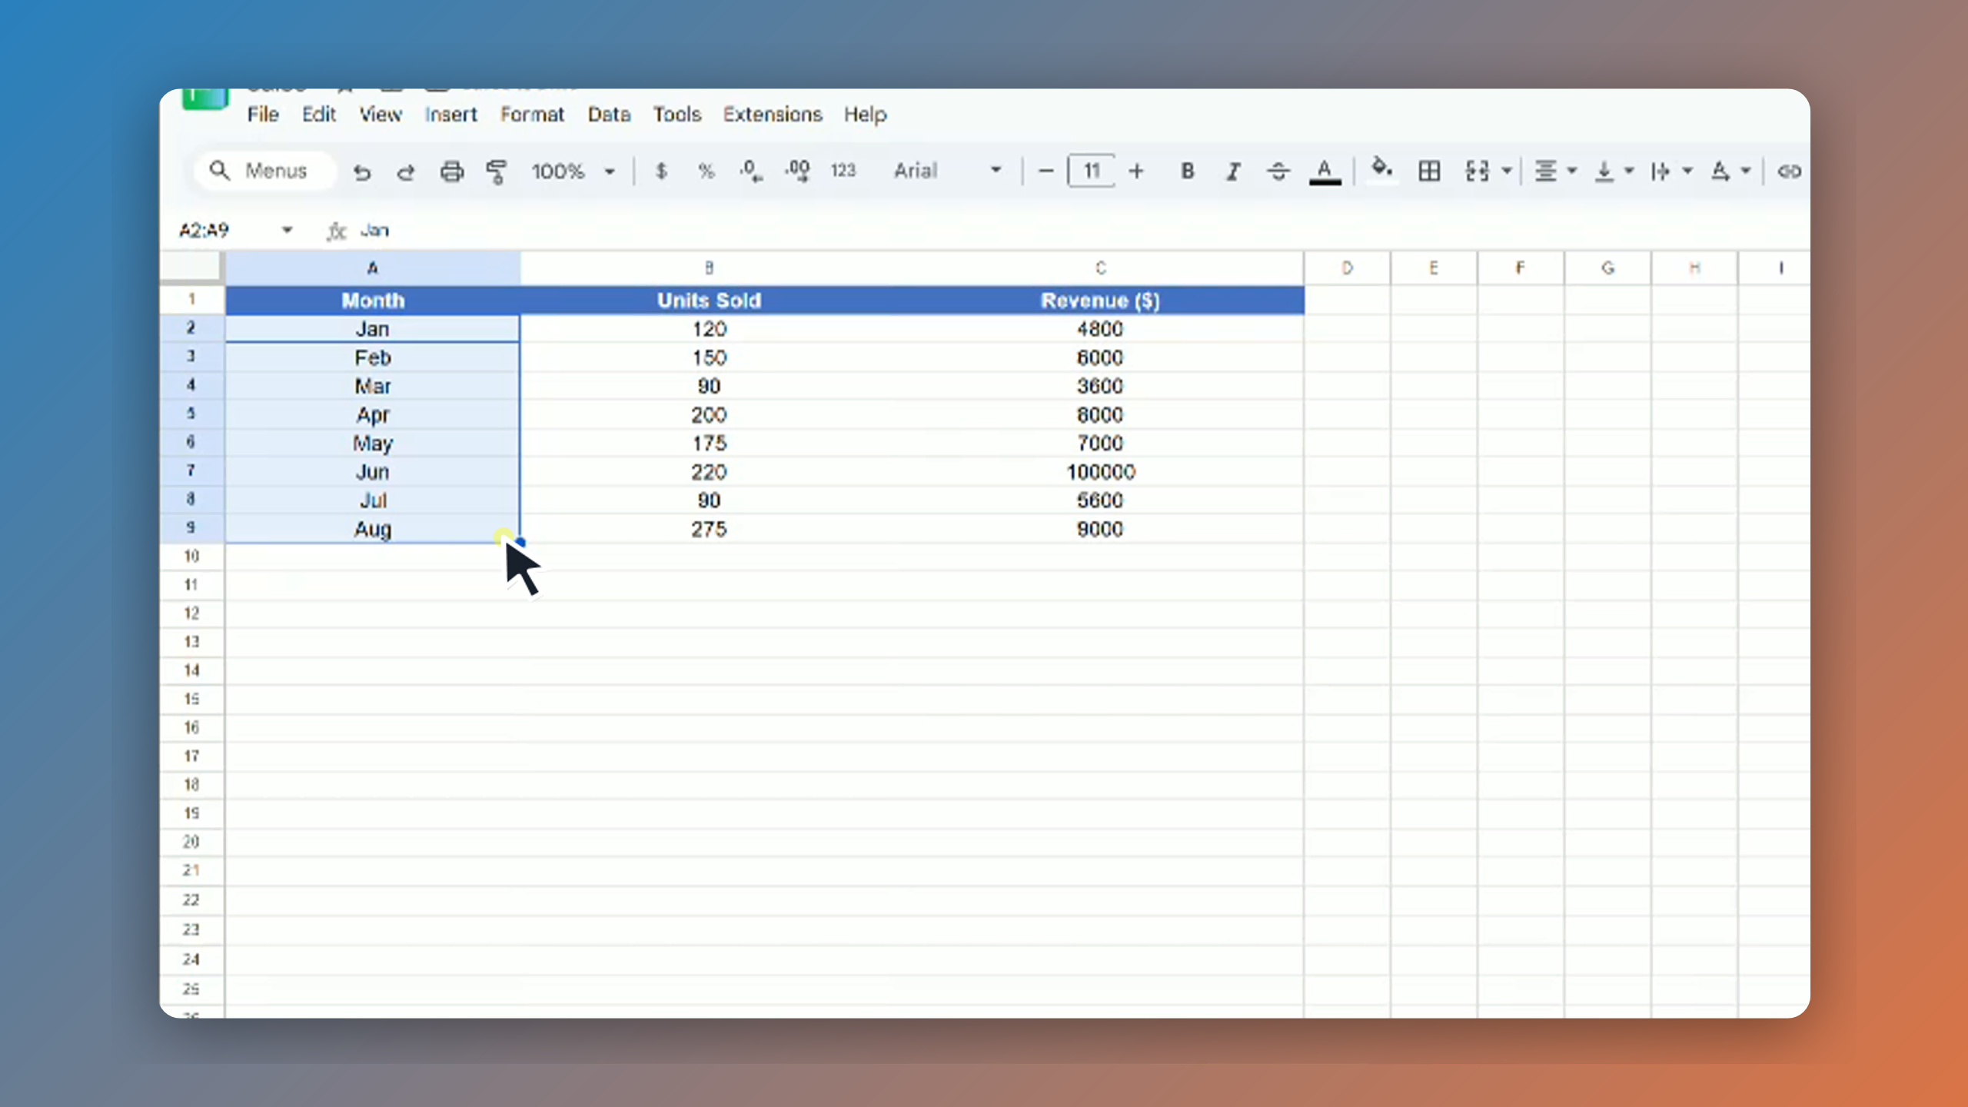Click the Revenue ($) header cell
Screen dimensions: 1968x1107
point(1100,301)
